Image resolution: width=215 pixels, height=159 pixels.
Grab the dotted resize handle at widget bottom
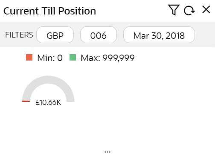point(107,152)
